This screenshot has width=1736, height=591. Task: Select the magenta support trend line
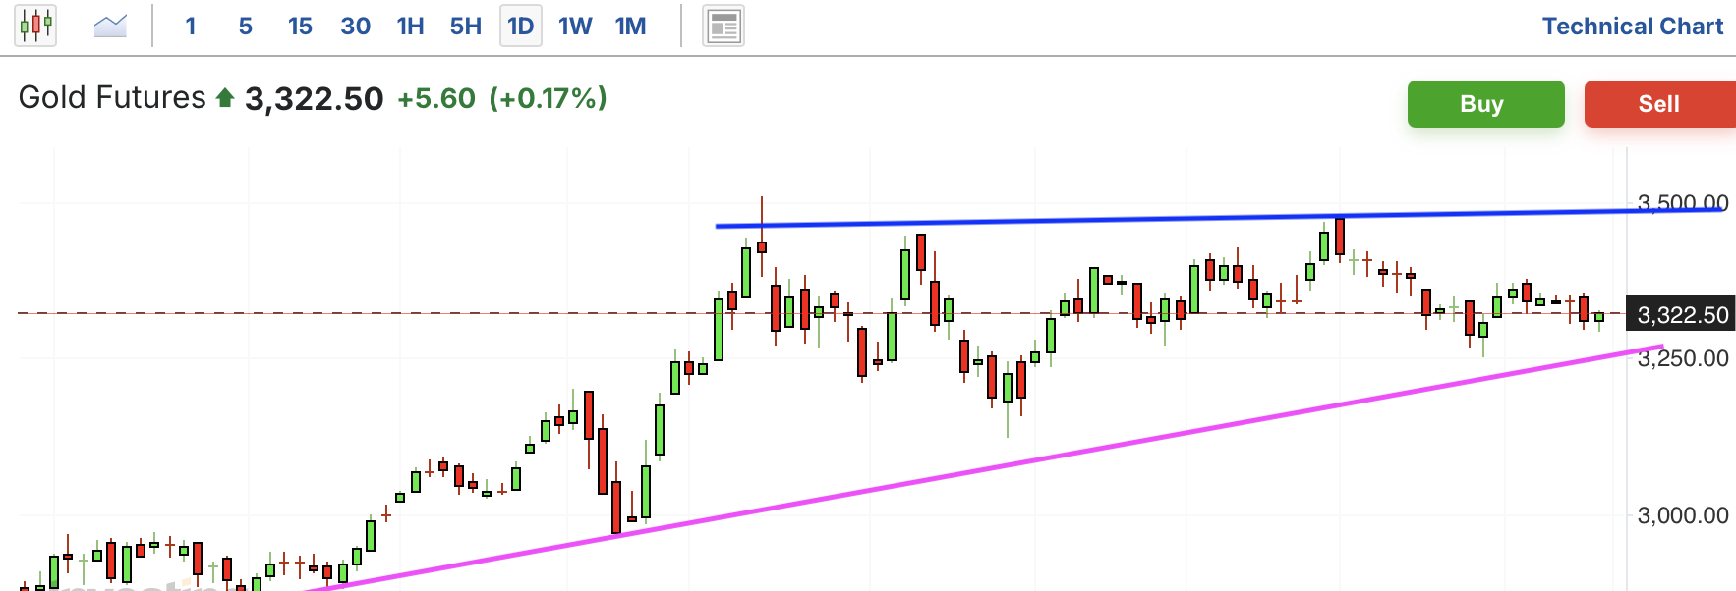click(x=983, y=467)
